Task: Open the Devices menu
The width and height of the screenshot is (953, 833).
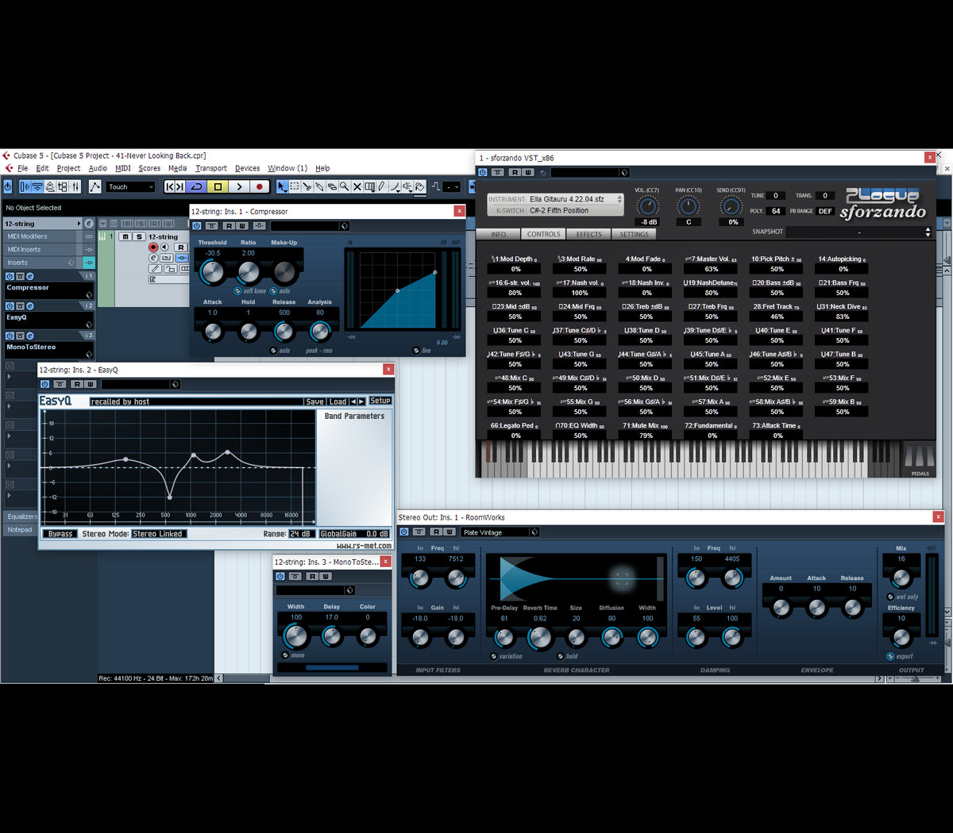Action: (x=247, y=168)
